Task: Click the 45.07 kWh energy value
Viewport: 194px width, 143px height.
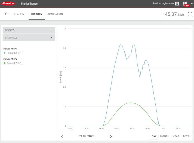Action: (x=174, y=14)
